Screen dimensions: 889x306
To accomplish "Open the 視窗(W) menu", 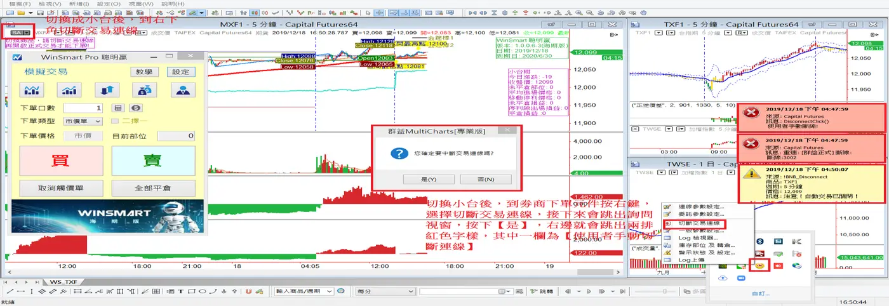I will 140,4.
